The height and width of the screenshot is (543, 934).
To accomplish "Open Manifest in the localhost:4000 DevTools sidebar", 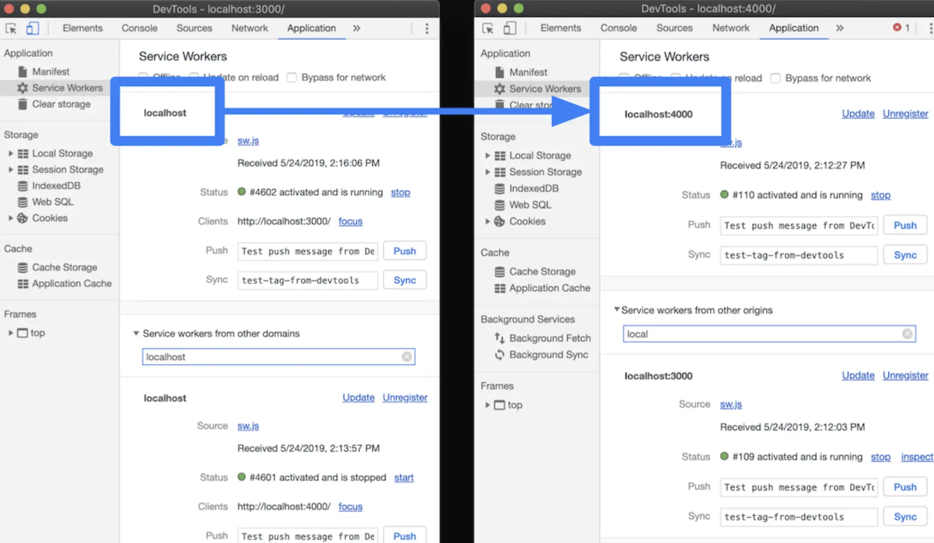I will click(x=521, y=72).
